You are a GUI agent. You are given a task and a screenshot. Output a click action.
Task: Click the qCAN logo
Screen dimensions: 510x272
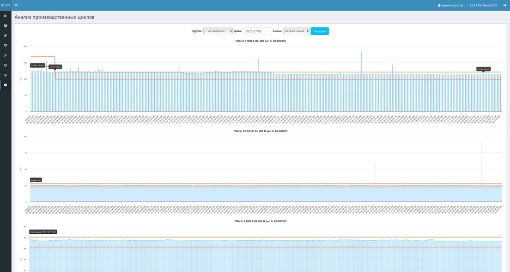point(6,5)
